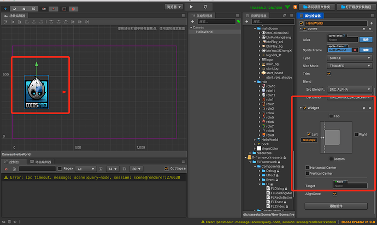
Task: Switch to the scene editor tab
Action: point(15,16)
